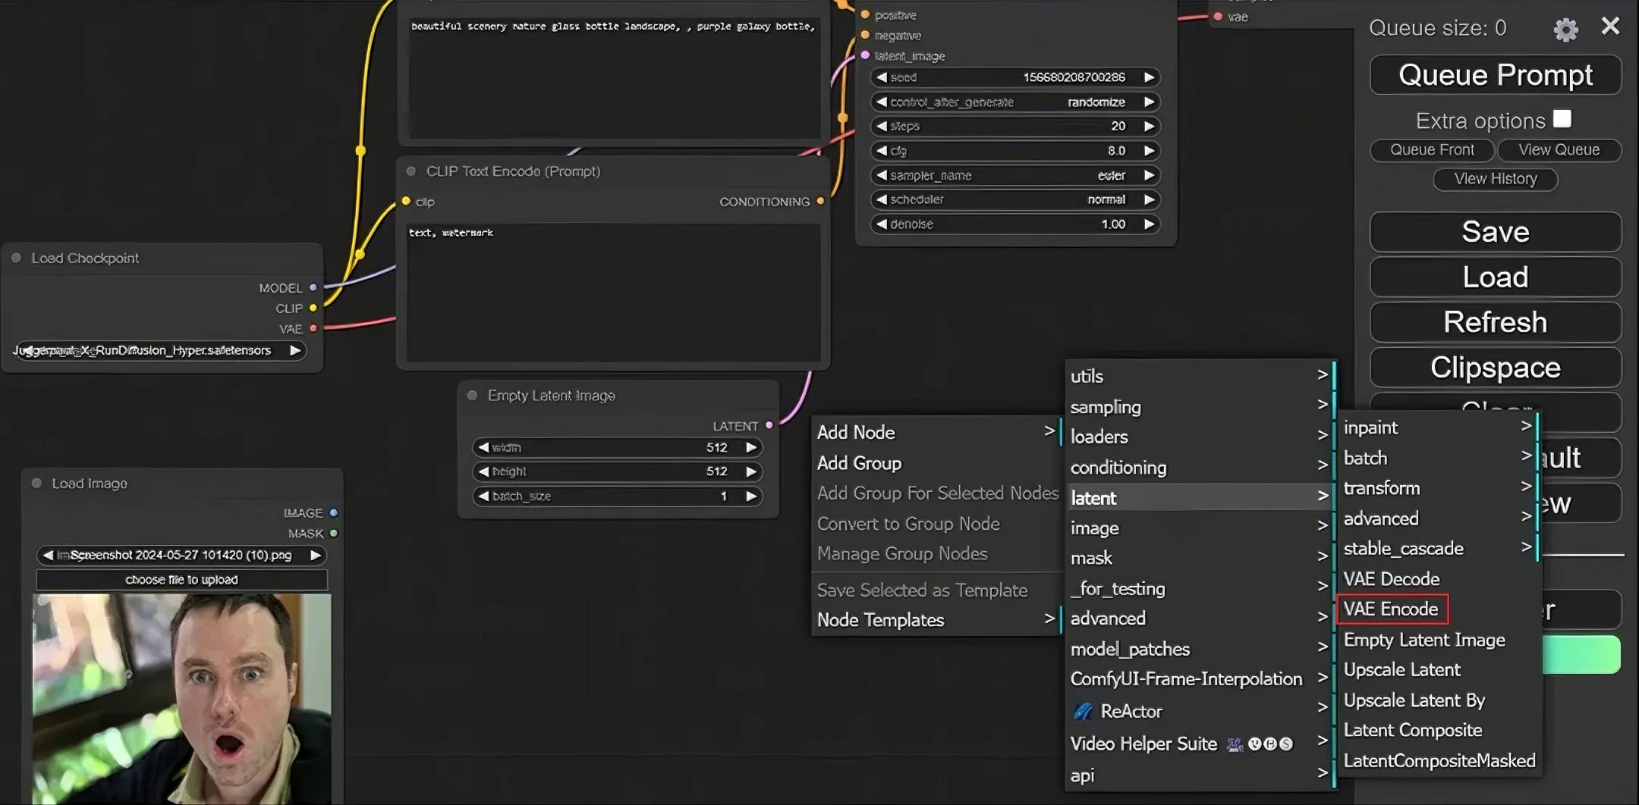The image size is (1639, 805).
Task: Increase denoise with the right arrow
Action: 1149,224
